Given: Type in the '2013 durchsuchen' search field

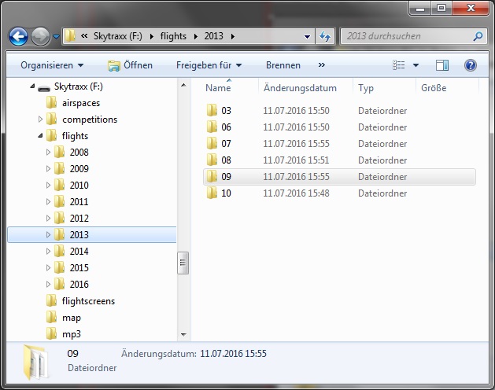Looking at the screenshot, I should coord(404,36).
